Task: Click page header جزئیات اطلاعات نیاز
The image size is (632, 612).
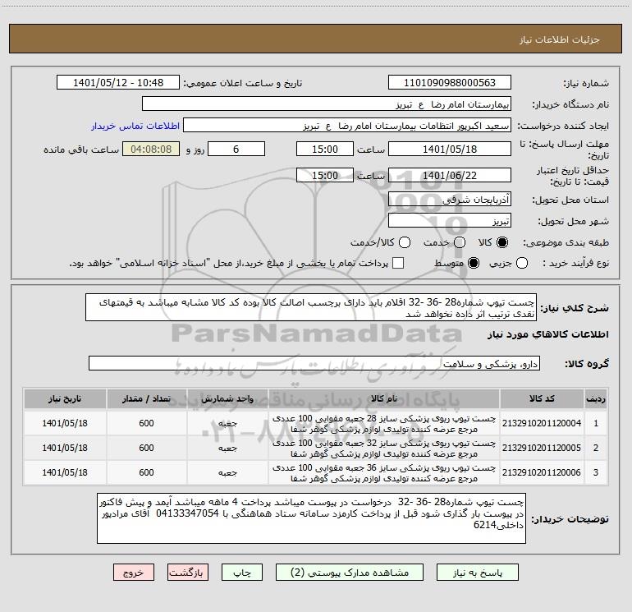Action: tap(560, 39)
